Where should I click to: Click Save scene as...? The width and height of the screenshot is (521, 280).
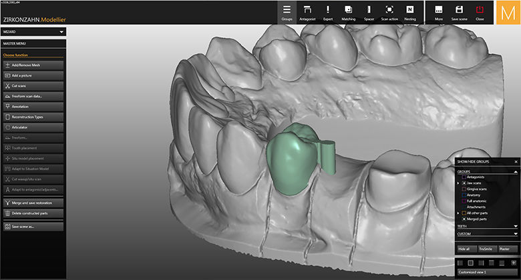(33, 227)
